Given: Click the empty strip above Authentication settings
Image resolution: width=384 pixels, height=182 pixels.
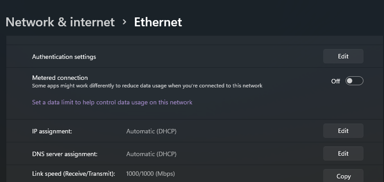Looking at the screenshot, I should pos(192,40).
